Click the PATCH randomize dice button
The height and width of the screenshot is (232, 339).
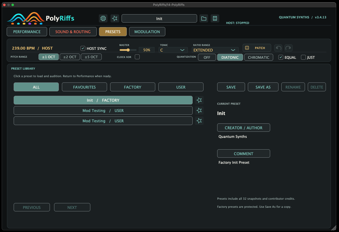pos(257,48)
